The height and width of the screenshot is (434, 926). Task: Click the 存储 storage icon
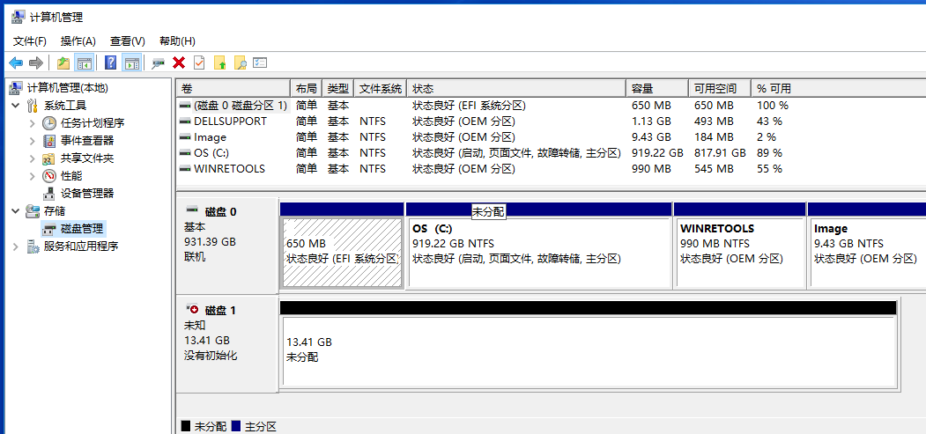click(33, 211)
